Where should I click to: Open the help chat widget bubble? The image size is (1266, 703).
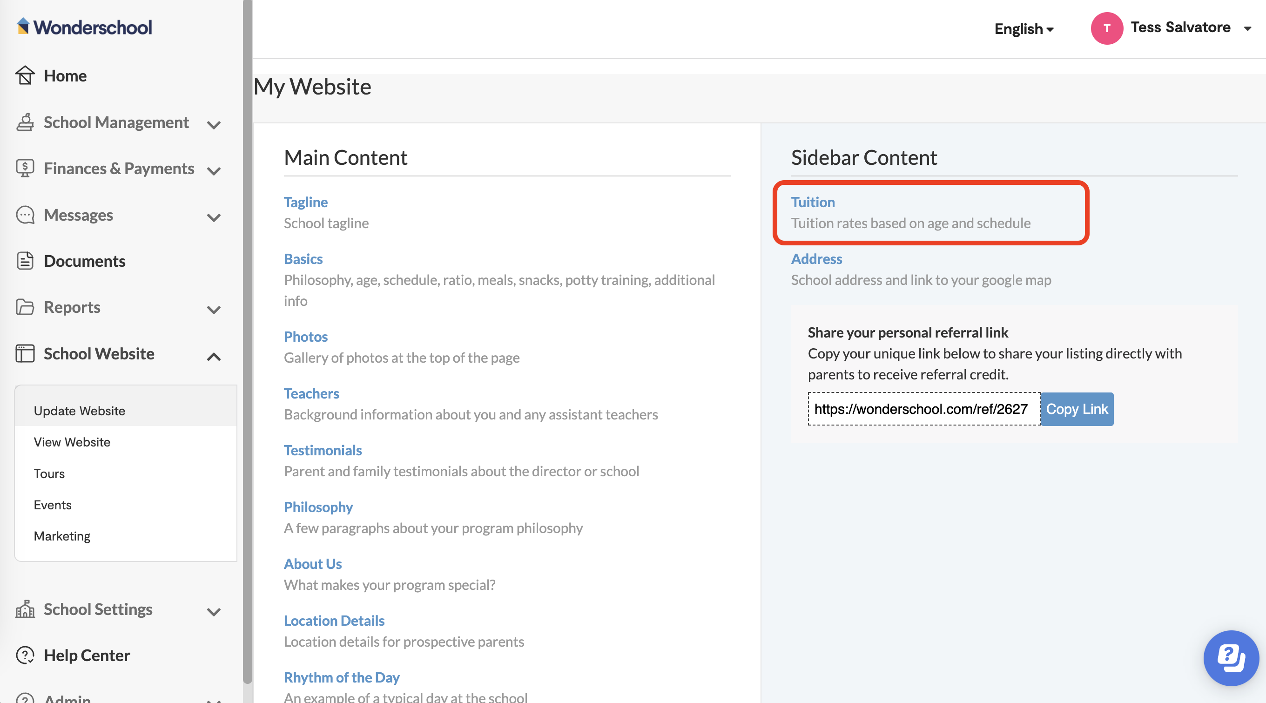[1231, 658]
